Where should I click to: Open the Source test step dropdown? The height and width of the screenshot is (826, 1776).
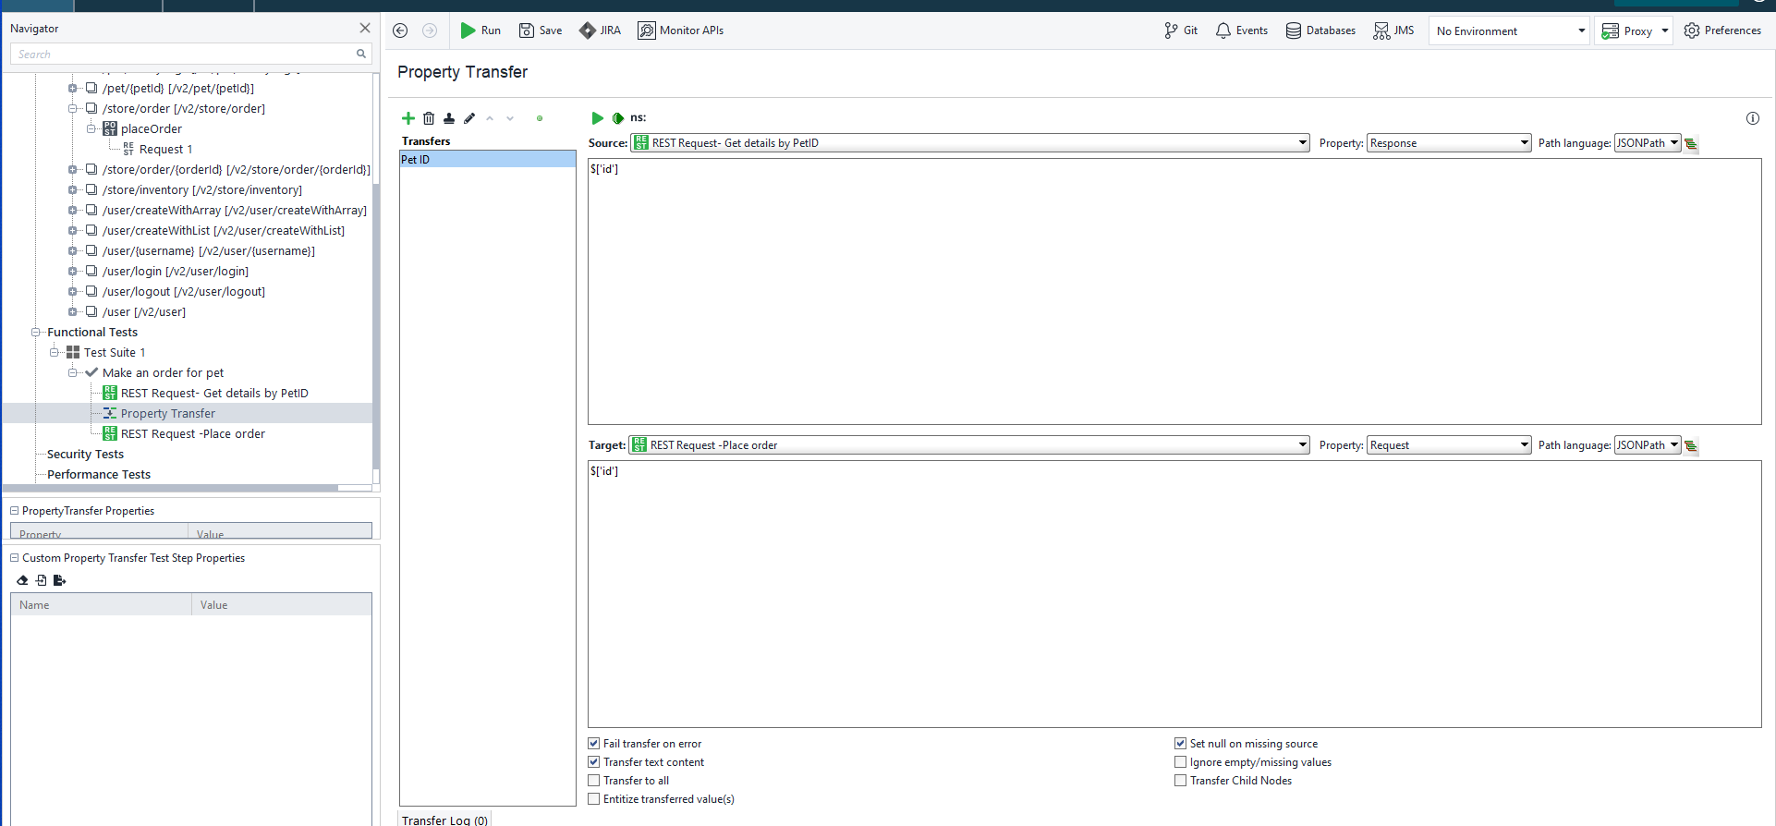click(x=969, y=143)
